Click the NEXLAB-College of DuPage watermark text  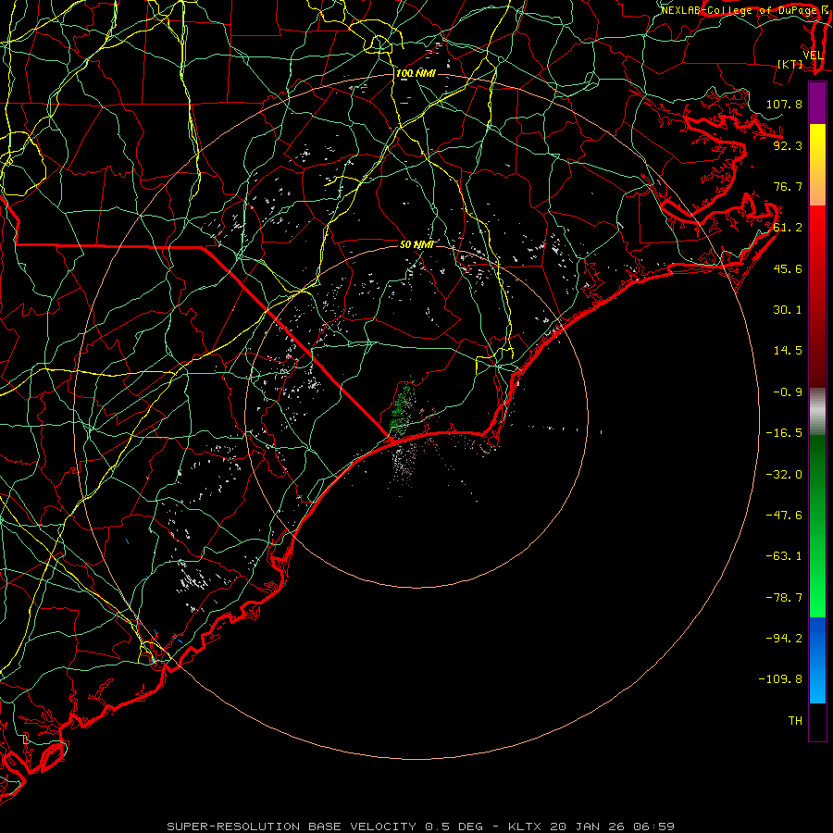pos(741,10)
